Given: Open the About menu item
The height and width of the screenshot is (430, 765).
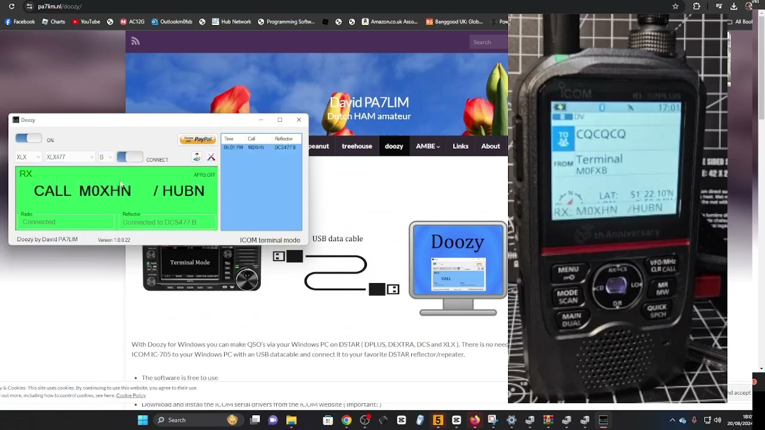Looking at the screenshot, I should [491, 146].
